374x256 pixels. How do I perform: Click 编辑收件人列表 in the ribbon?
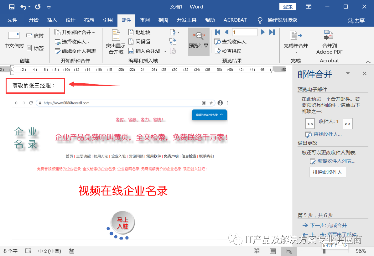[75, 51]
